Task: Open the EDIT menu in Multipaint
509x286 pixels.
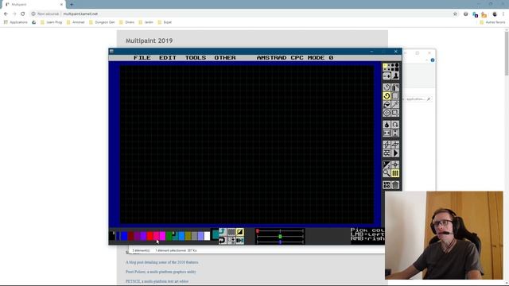Action: 168,58
